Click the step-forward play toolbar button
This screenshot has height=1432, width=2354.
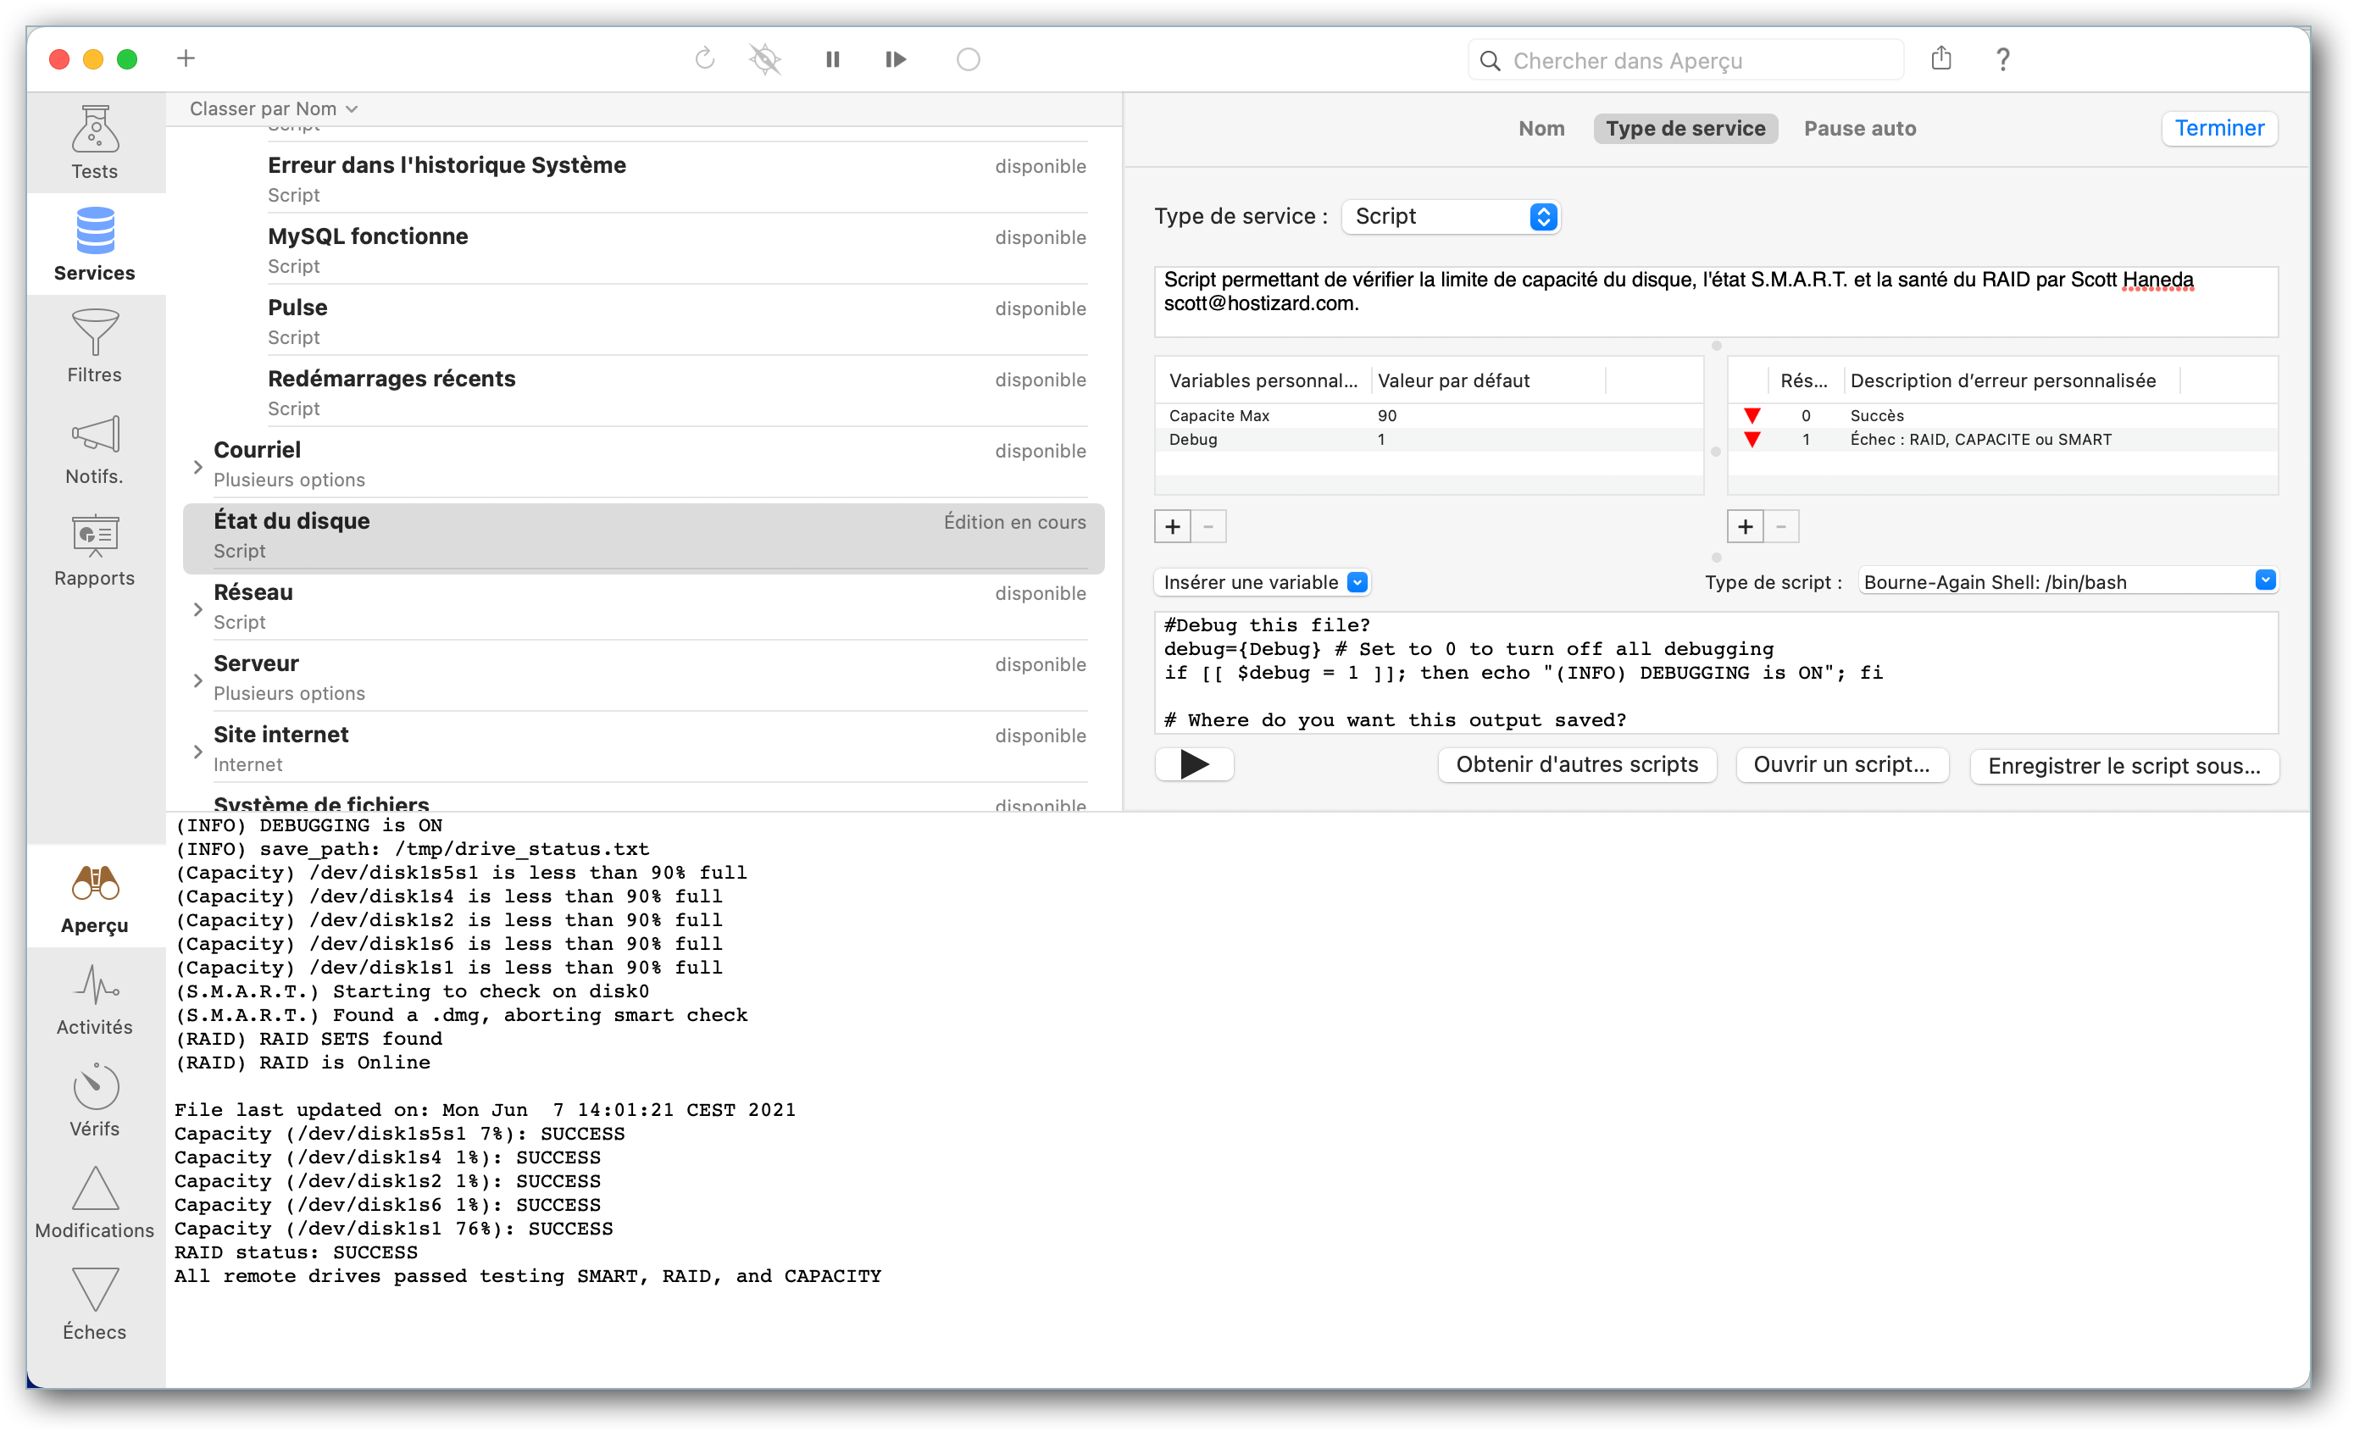pyautogui.click(x=897, y=59)
